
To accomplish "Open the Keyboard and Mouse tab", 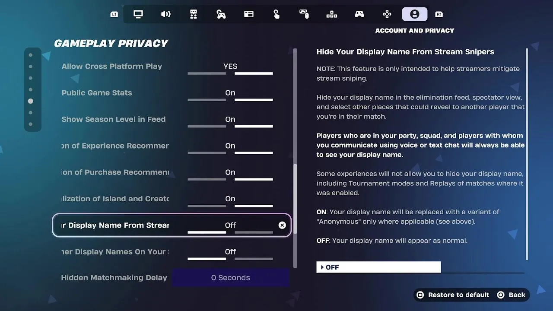I will pos(304,14).
